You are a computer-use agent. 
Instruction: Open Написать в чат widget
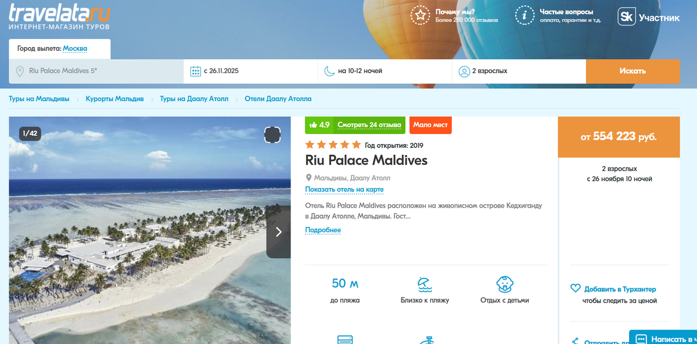tap(663, 337)
